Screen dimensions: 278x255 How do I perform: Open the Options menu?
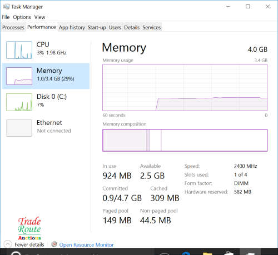[22, 17]
